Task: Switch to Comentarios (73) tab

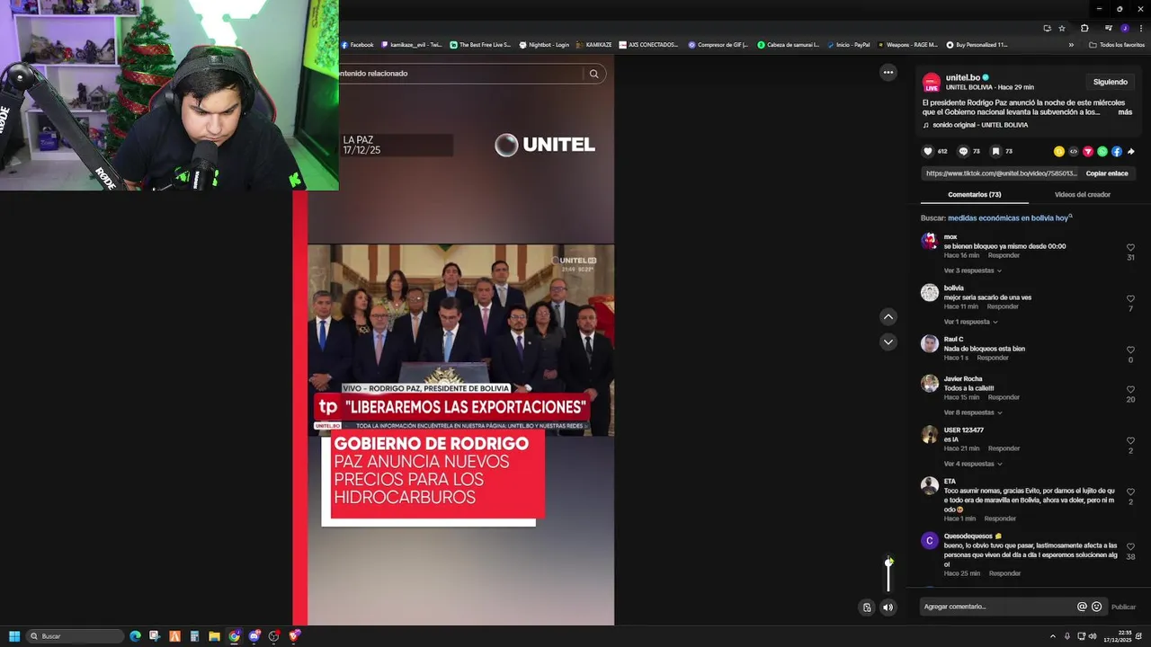Action: [975, 194]
